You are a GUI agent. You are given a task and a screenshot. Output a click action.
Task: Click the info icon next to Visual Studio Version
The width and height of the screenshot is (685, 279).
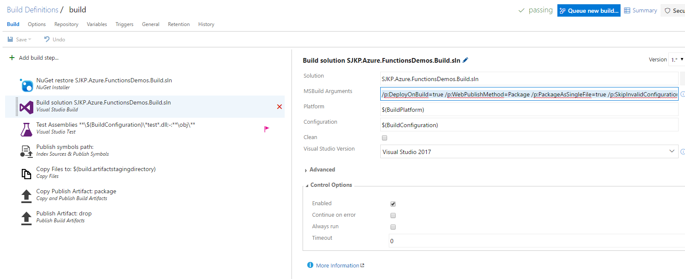tap(682, 151)
